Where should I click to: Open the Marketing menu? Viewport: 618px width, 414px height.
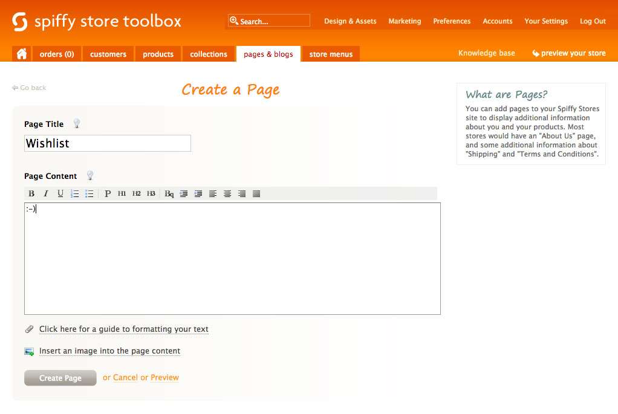click(405, 21)
